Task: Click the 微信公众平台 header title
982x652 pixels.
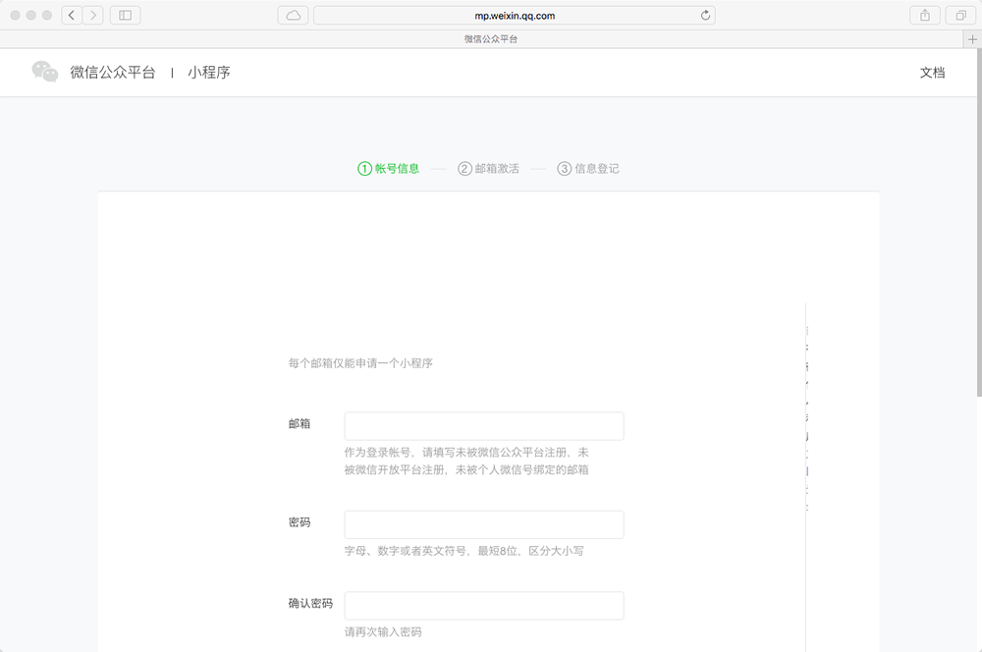Action: pos(113,73)
